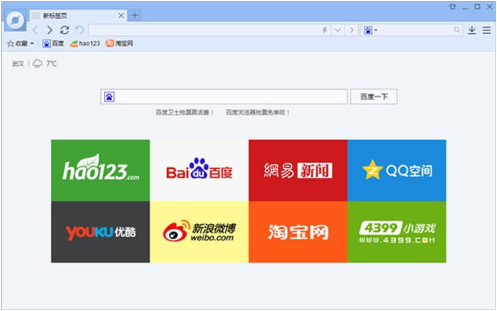
Task: Open the 百度卫士抢票 promo link
Action: click(x=185, y=112)
